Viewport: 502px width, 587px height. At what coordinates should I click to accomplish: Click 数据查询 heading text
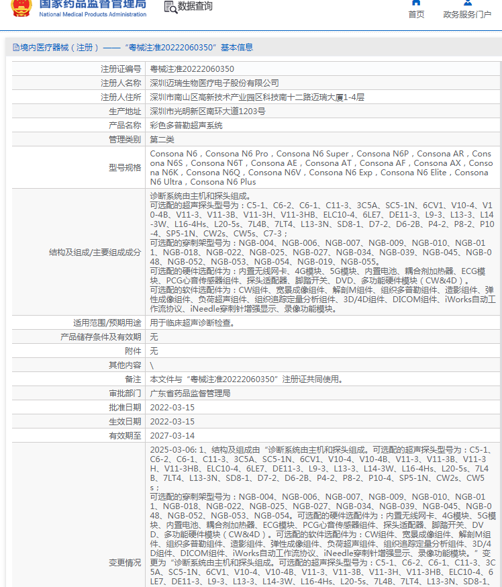[195, 6]
